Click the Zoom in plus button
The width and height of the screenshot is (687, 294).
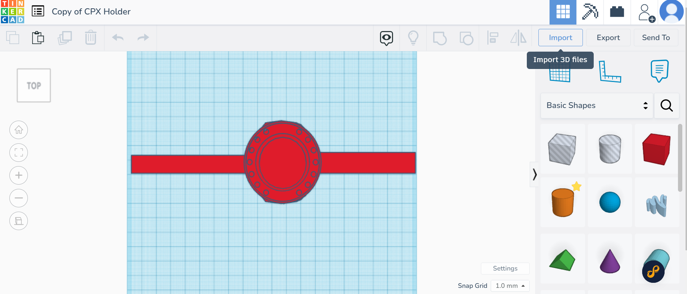point(19,175)
